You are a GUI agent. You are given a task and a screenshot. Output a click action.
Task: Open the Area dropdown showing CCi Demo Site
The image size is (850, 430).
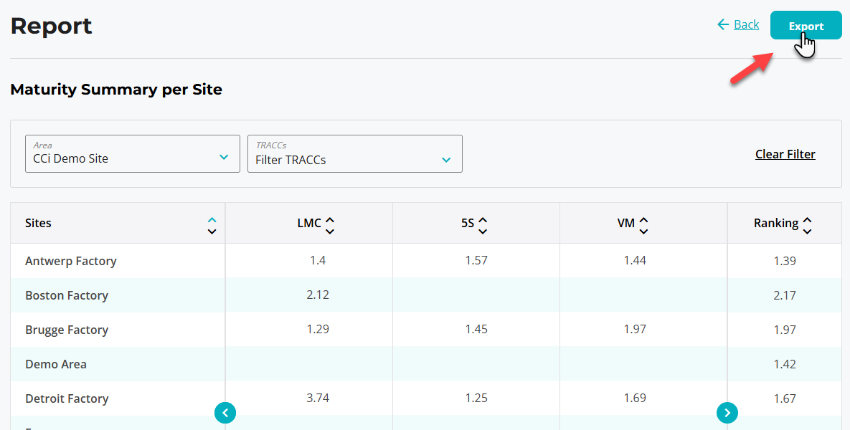132,153
